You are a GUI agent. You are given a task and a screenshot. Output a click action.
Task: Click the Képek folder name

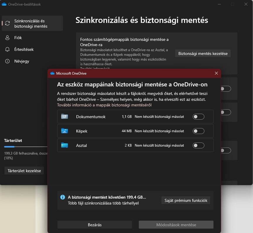[82, 131]
